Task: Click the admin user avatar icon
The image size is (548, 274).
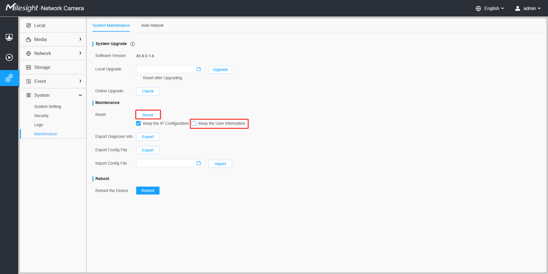Action: 517,9
